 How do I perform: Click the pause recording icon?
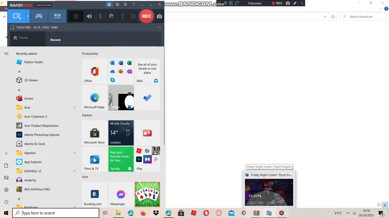click(134, 16)
